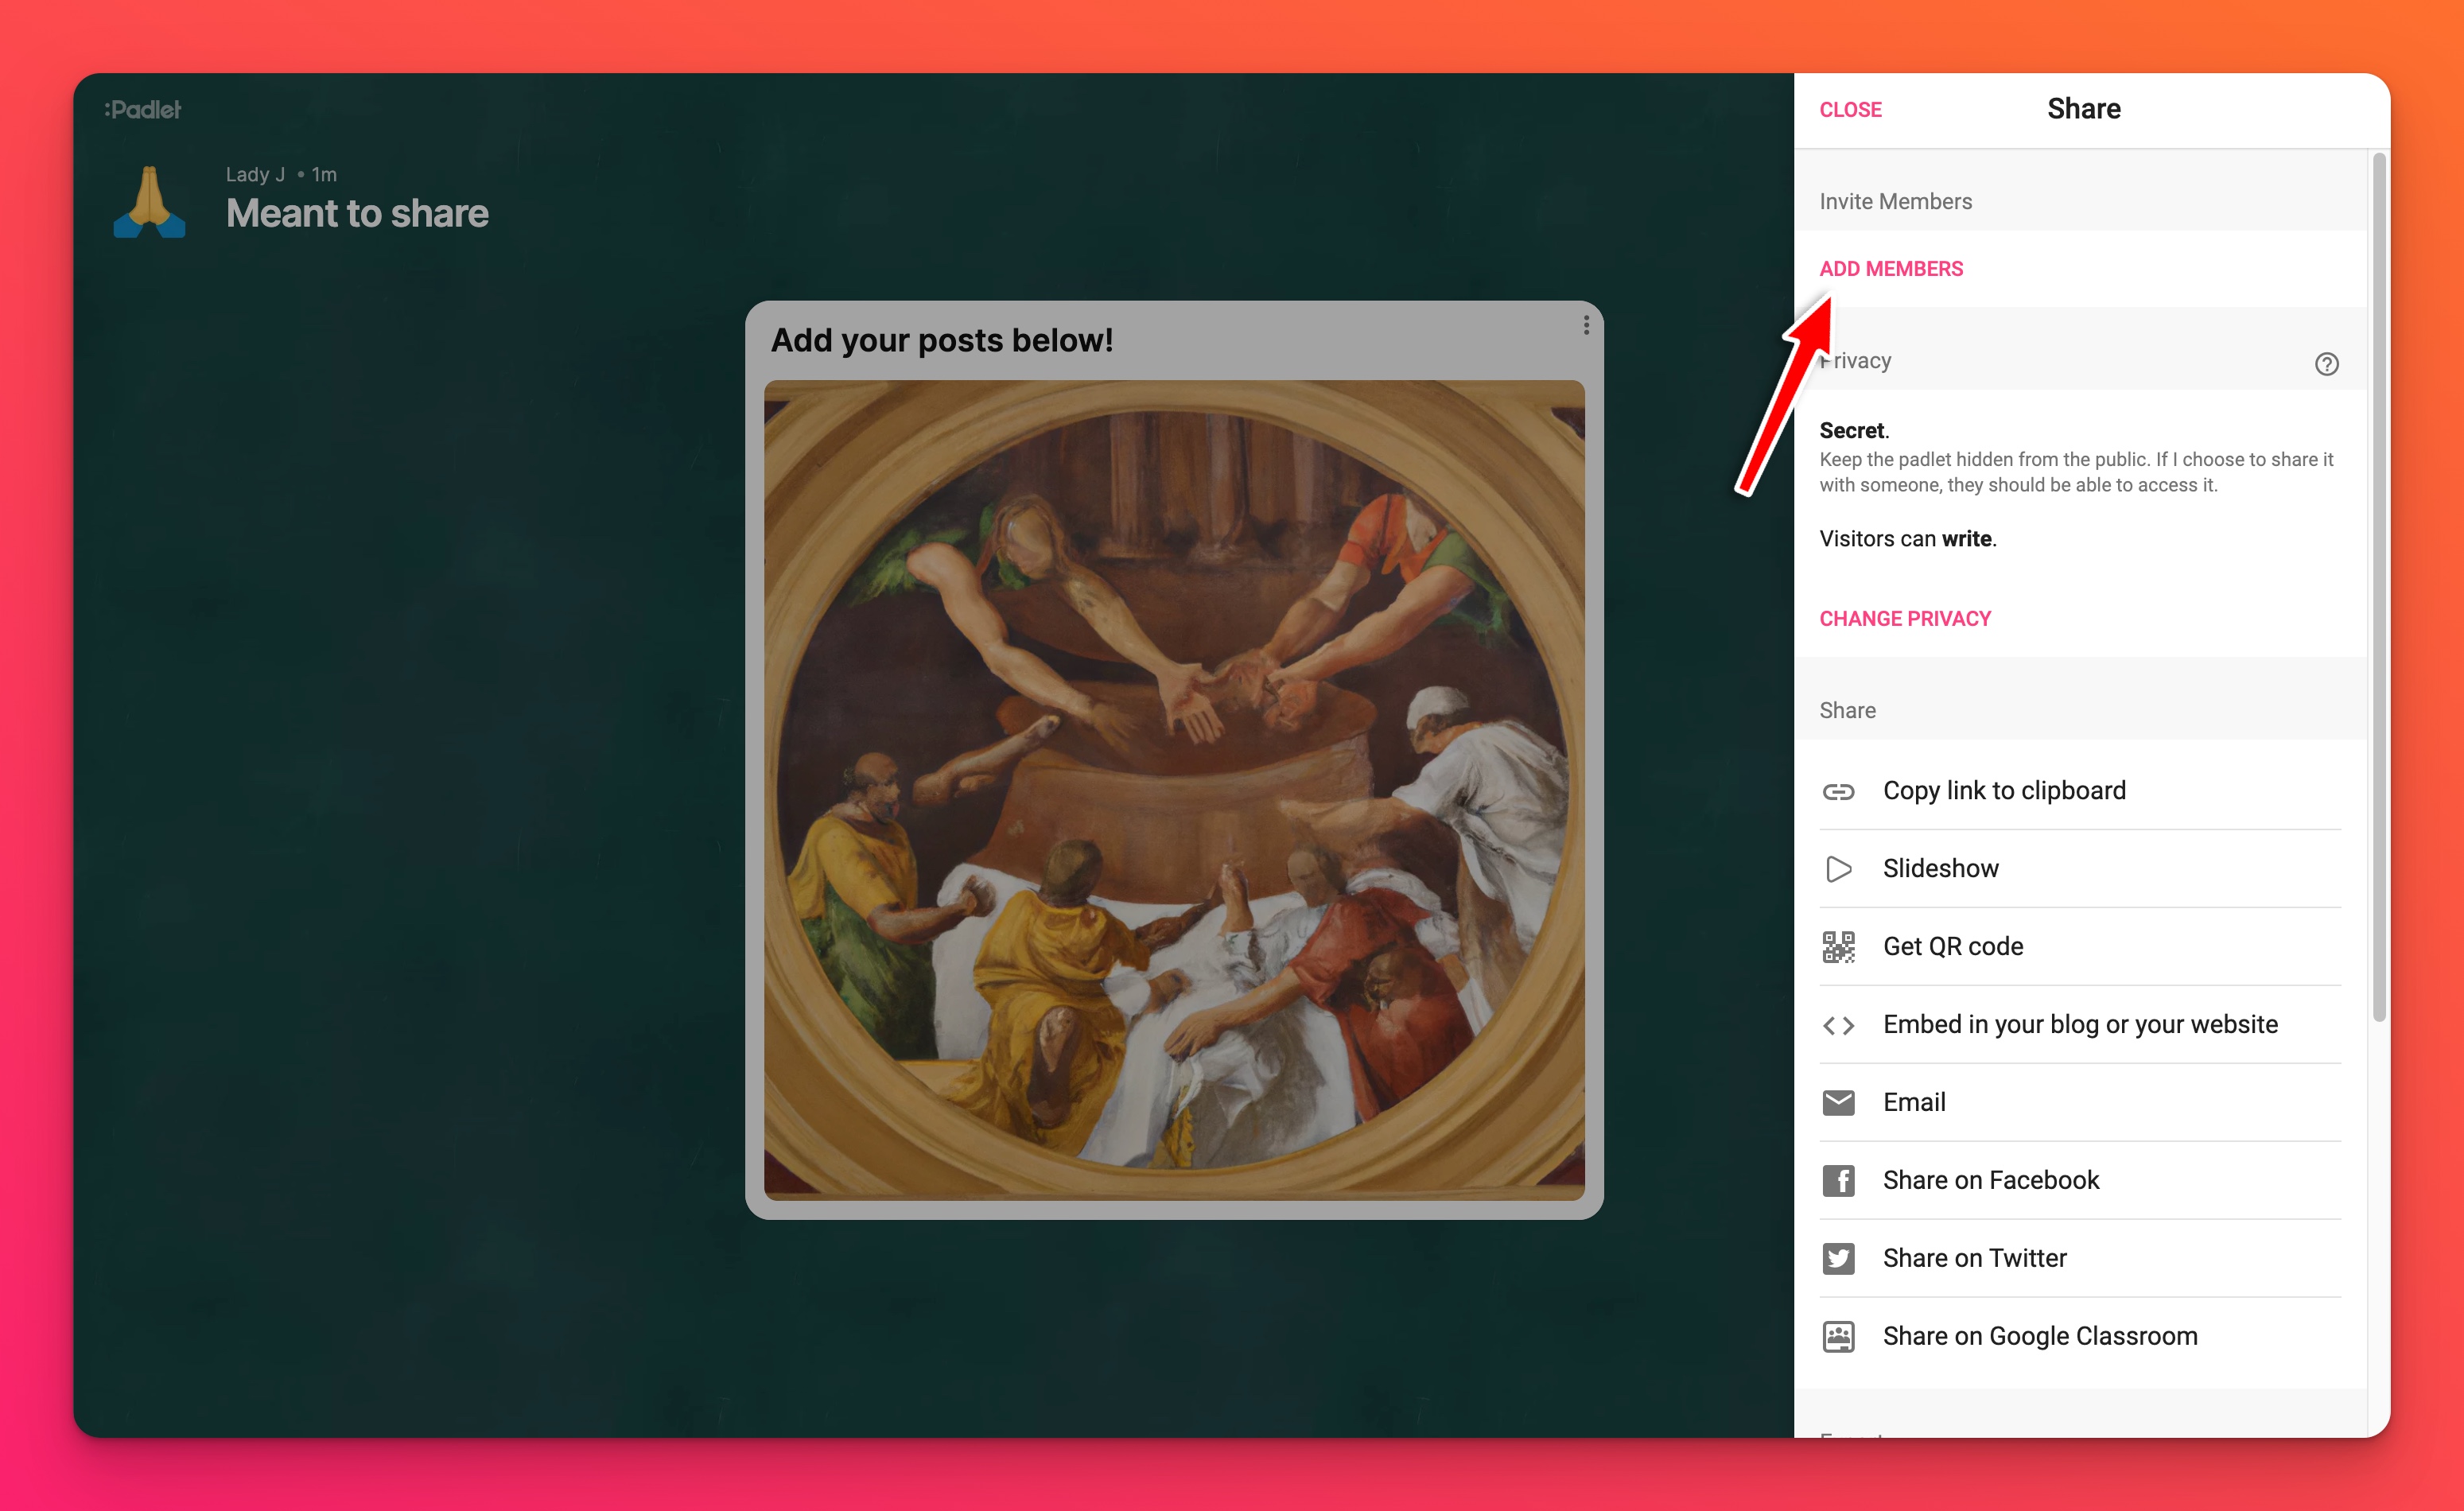
Task: Select Share on Facebook
Action: [x=2080, y=1181]
